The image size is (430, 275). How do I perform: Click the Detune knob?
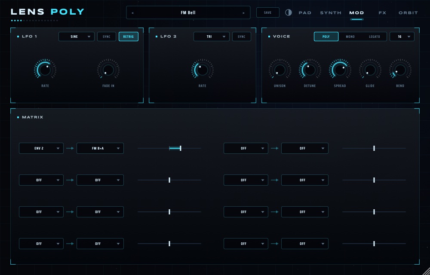click(310, 70)
